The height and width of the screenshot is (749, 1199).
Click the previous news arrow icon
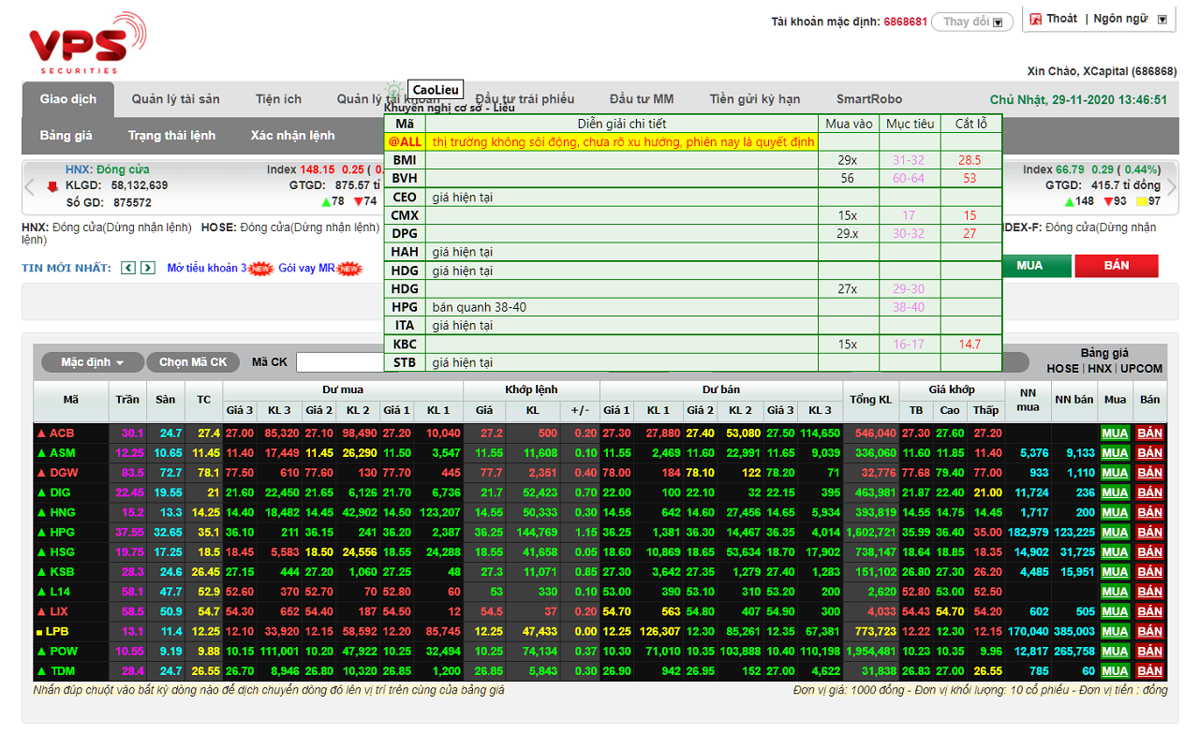pos(129,269)
